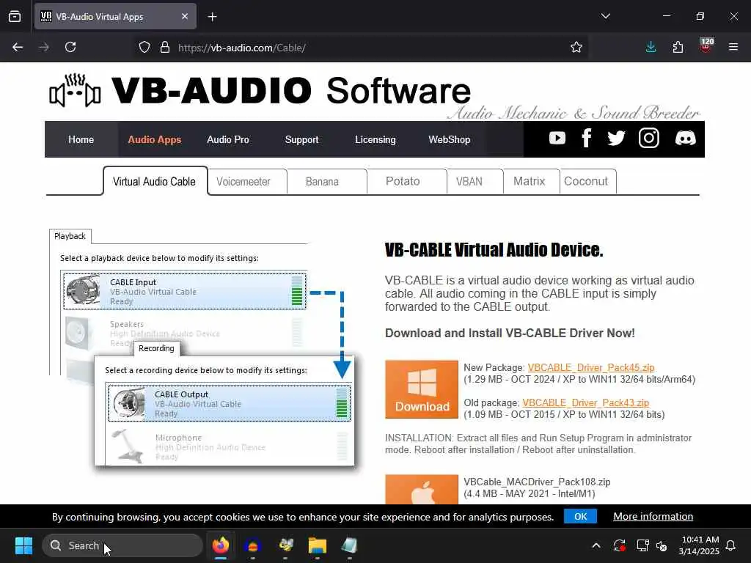Accept cookies with the OK button
Viewport: 751px width, 563px height.
[x=581, y=516]
